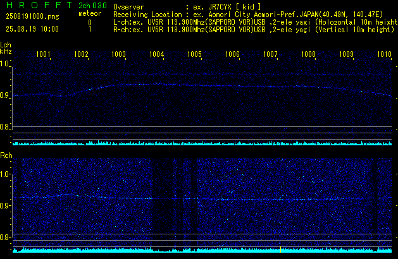Select time label '1005'

coord(194,54)
